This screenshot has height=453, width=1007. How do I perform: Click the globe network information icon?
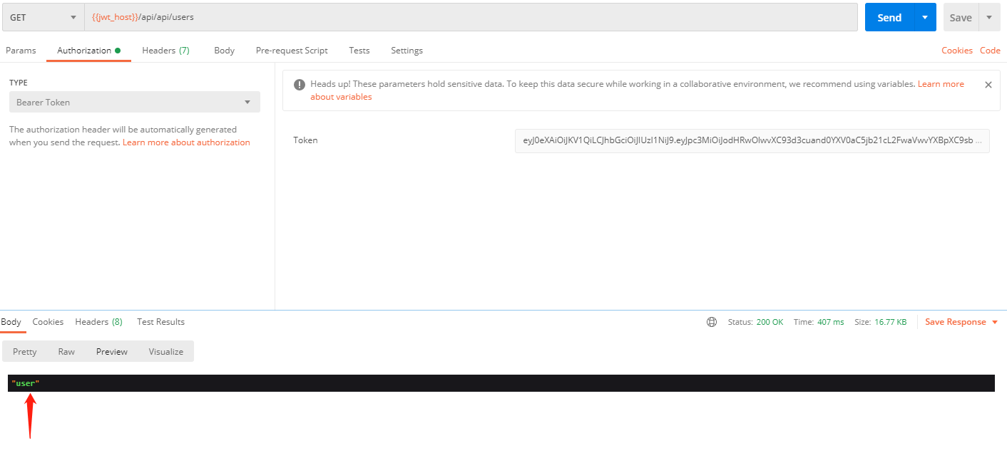[x=712, y=322]
